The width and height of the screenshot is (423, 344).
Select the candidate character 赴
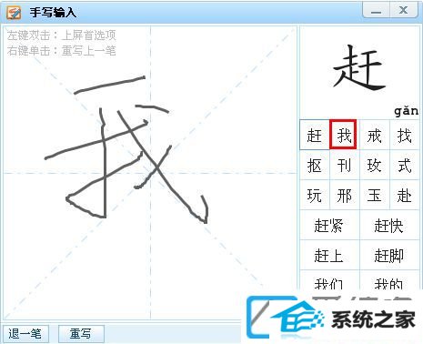[405, 195]
